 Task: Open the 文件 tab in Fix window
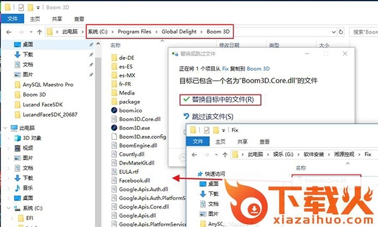[x=198, y=141]
